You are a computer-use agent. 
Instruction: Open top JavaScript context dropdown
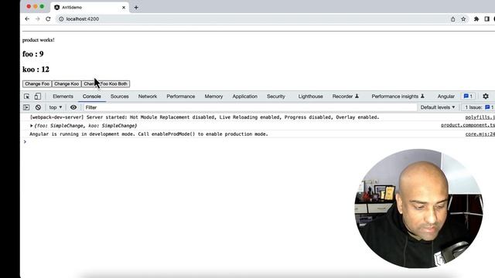tap(56, 107)
